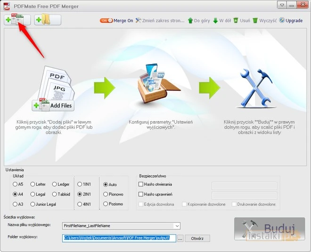Enable the Hasło otwierania checkbox
This screenshot has width=311, height=252.
(141, 184)
